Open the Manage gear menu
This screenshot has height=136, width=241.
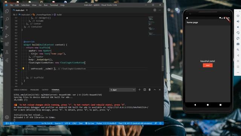(x=7, y=117)
